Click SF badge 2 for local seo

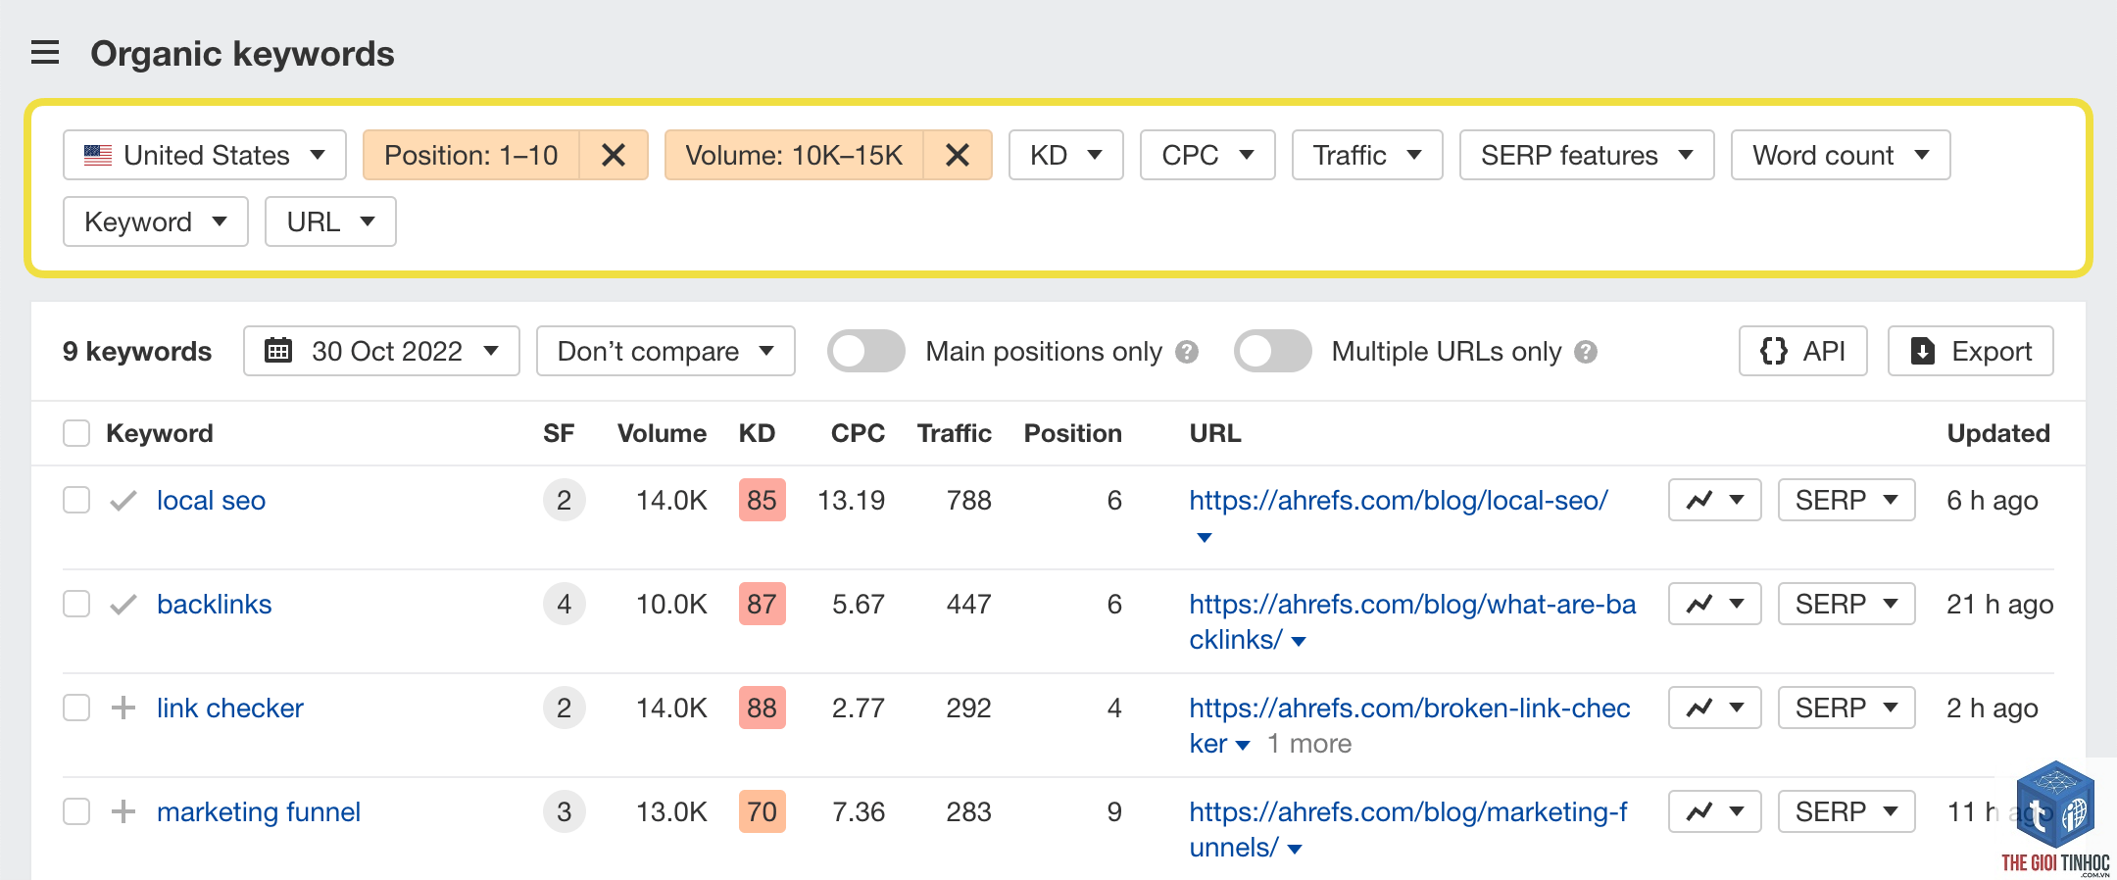pos(564,500)
